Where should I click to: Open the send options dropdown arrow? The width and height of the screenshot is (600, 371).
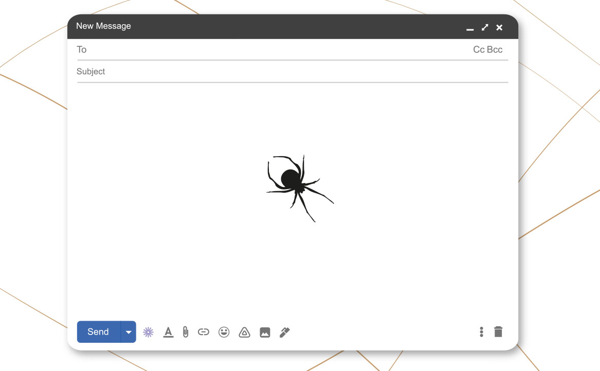coord(129,331)
